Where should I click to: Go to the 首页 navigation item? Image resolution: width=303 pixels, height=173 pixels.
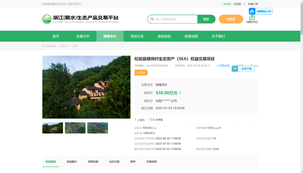(x=56, y=36)
